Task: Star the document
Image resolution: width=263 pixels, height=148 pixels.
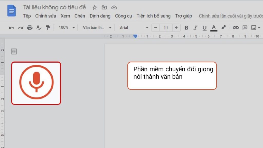Action: 95,7
